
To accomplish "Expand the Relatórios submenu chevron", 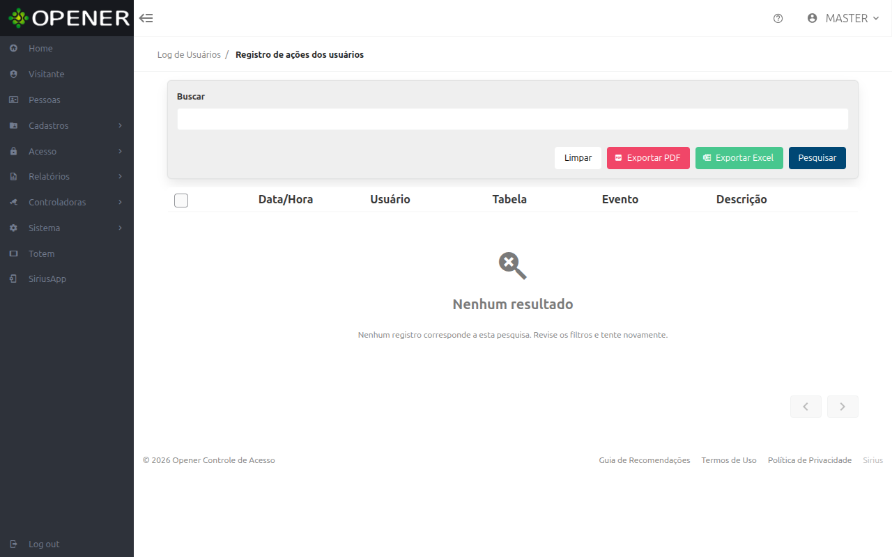I will pos(121,177).
